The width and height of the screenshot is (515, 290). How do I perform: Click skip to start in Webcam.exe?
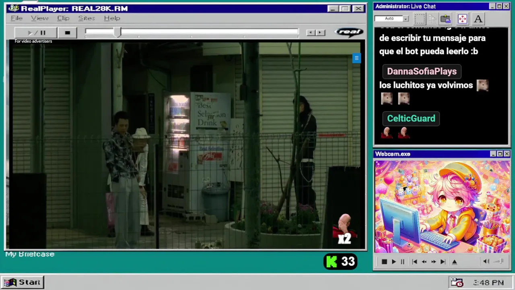(x=414, y=262)
